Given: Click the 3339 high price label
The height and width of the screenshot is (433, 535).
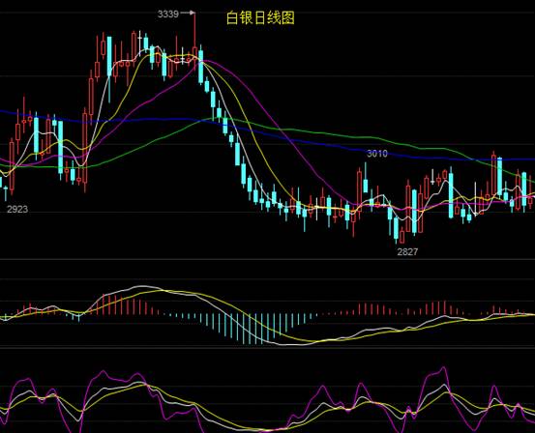Looking at the screenshot, I should point(168,14).
